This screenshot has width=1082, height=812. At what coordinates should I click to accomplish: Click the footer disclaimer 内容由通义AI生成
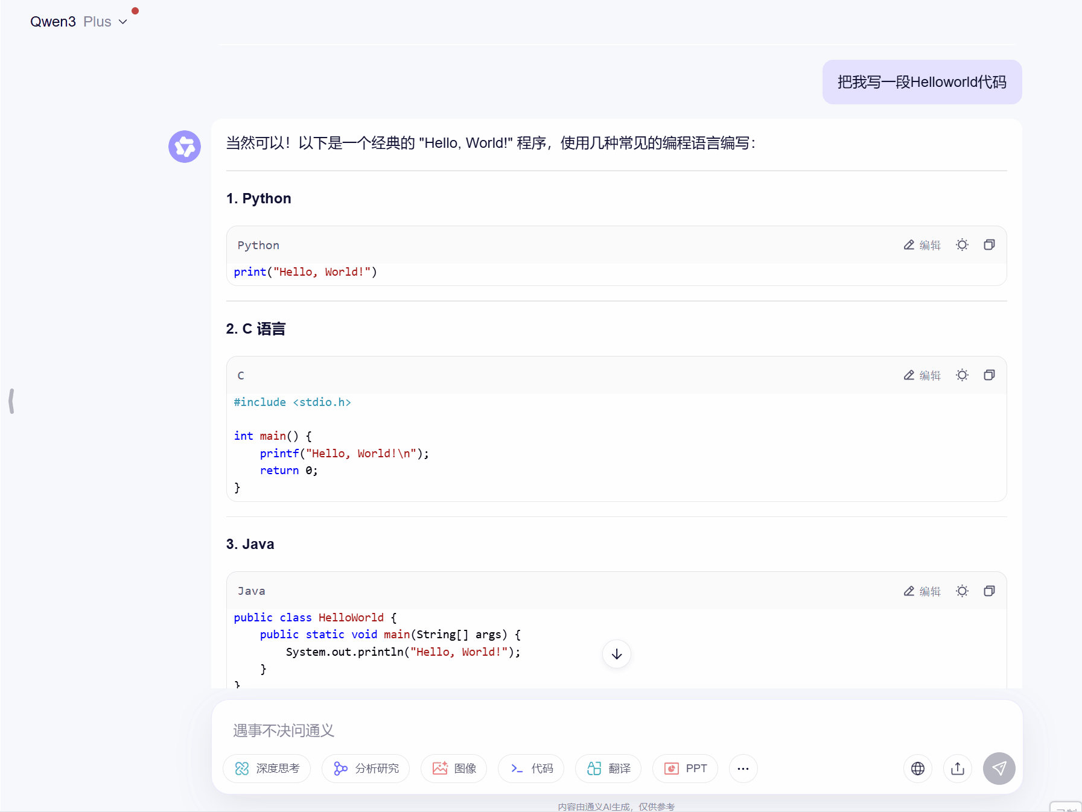616,807
